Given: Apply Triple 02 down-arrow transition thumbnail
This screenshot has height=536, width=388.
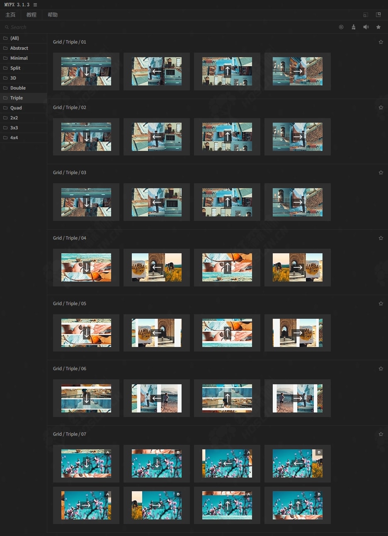Looking at the screenshot, I should coord(86,137).
